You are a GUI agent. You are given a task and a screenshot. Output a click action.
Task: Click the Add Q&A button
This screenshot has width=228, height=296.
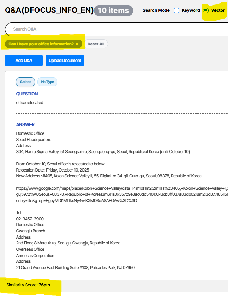click(24, 61)
